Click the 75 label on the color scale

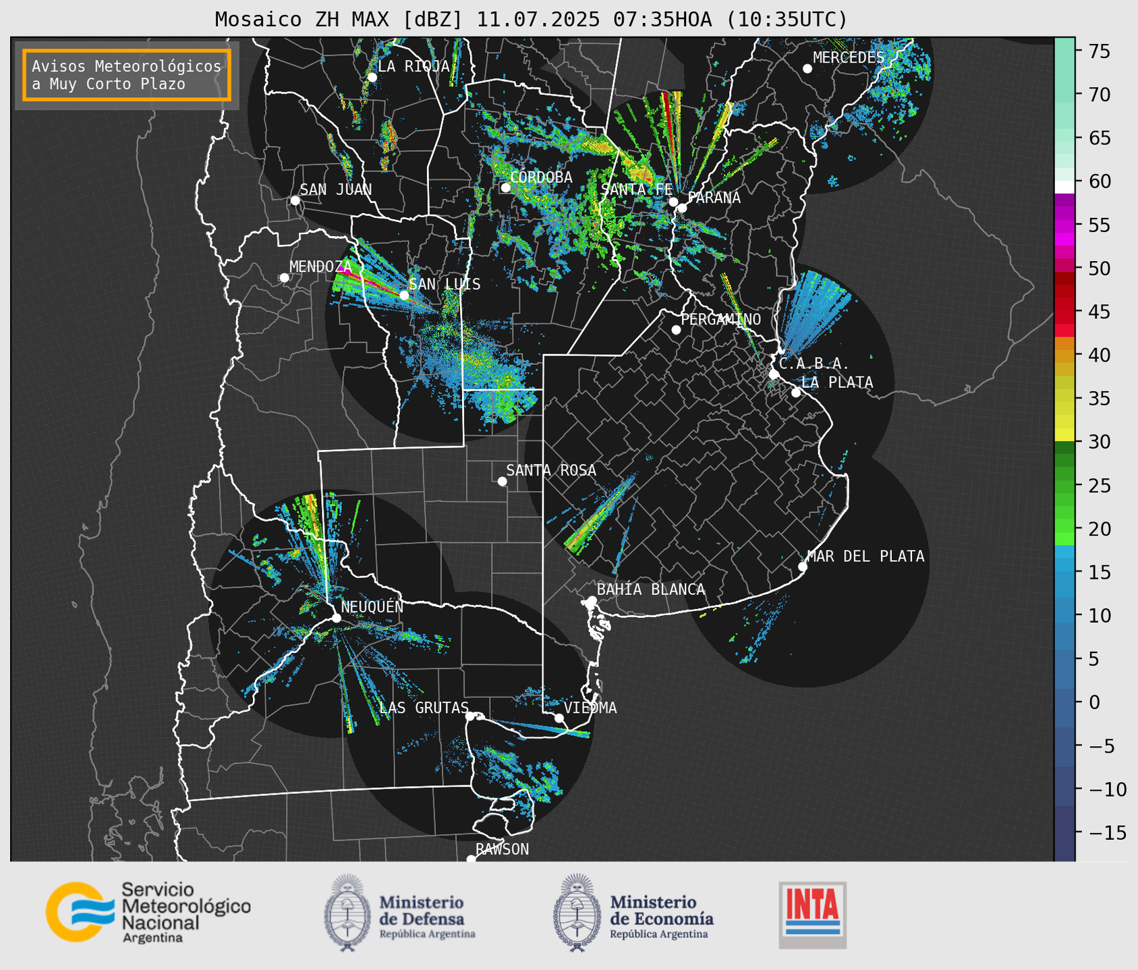coord(1099,51)
